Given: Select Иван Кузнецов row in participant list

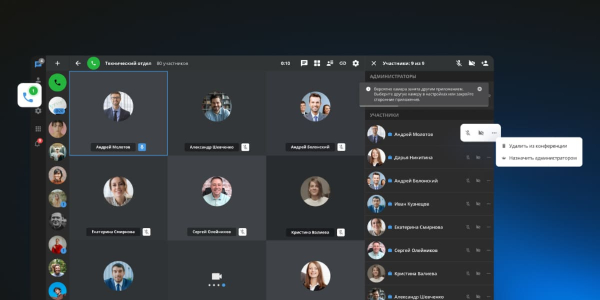Looking at the screenshot, I should [x=429, y=204].
